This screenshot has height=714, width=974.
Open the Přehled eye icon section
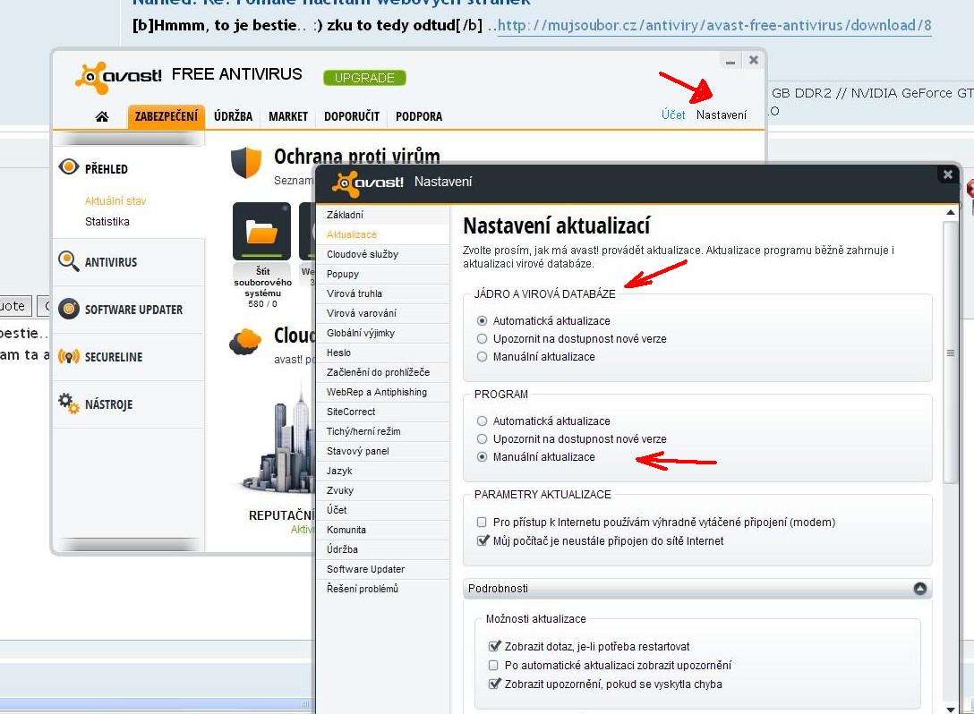click(68, 167)
